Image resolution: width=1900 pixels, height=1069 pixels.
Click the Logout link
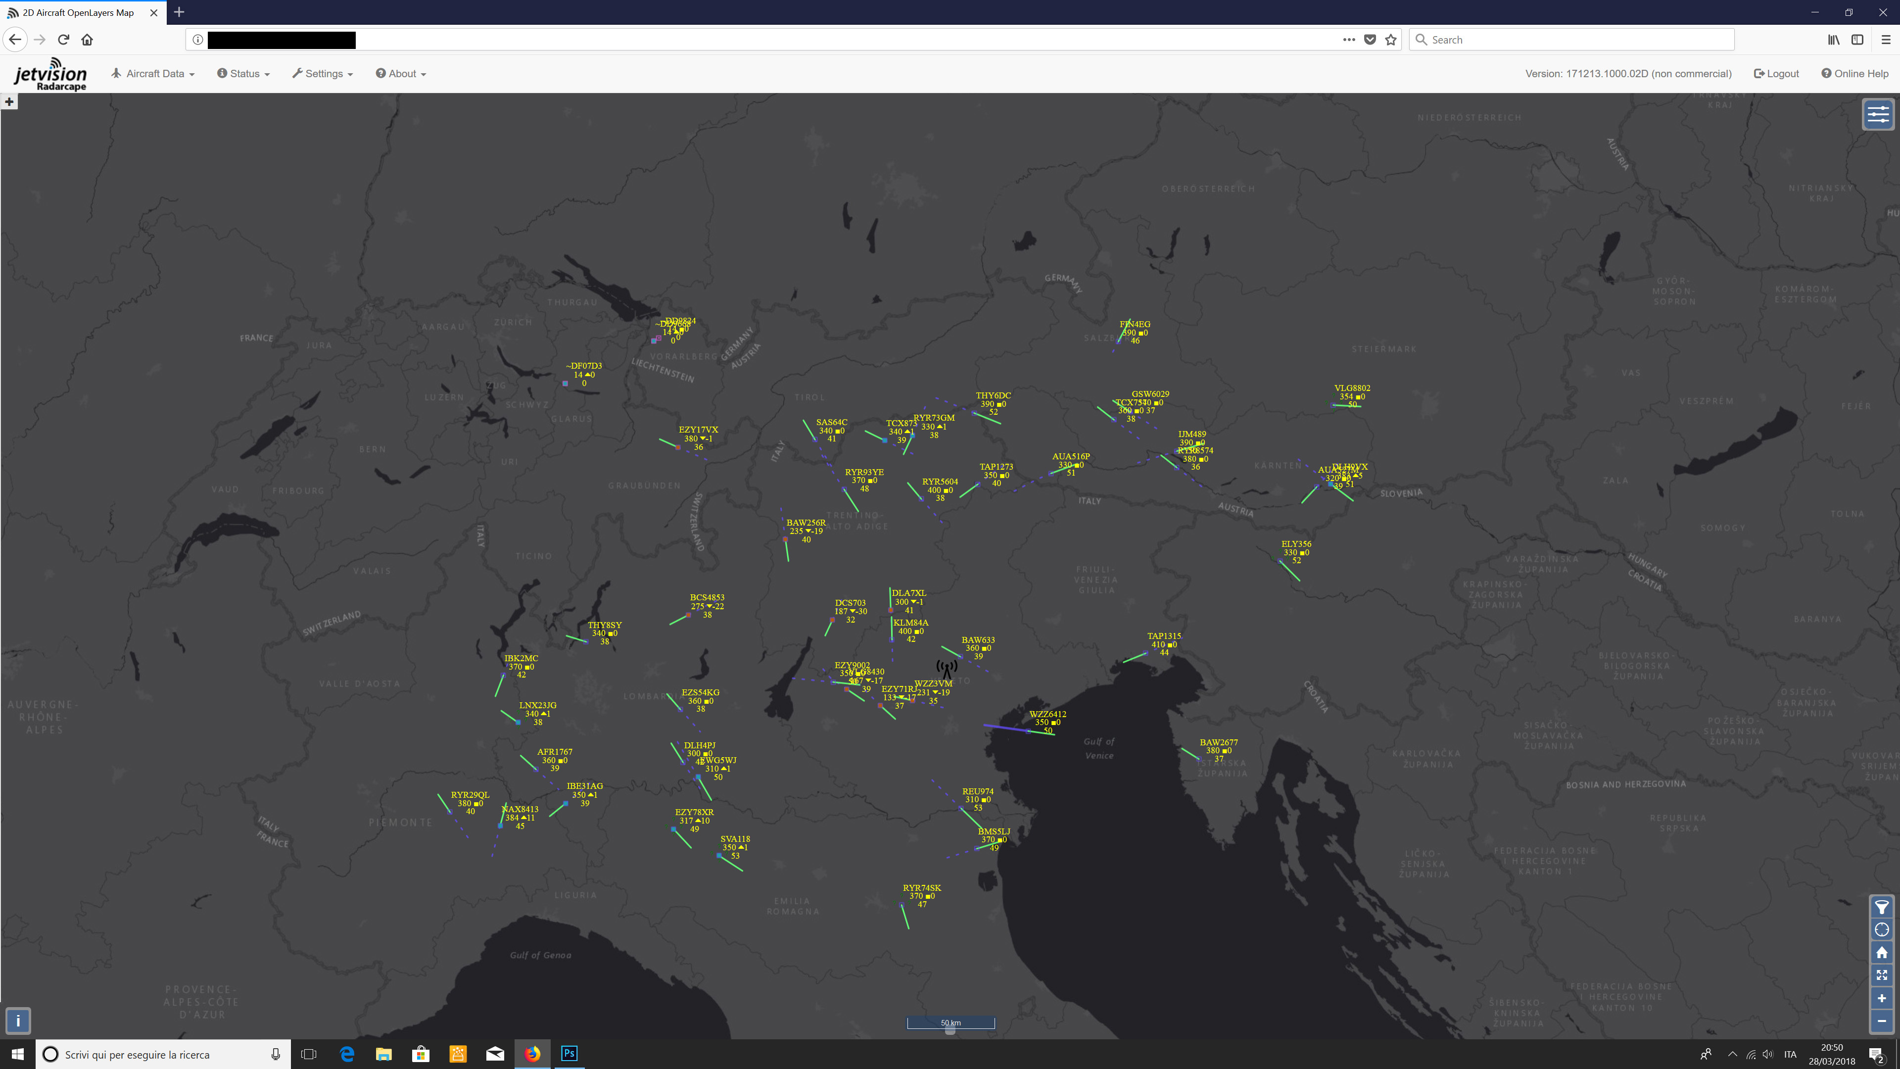click(1777, 74)
